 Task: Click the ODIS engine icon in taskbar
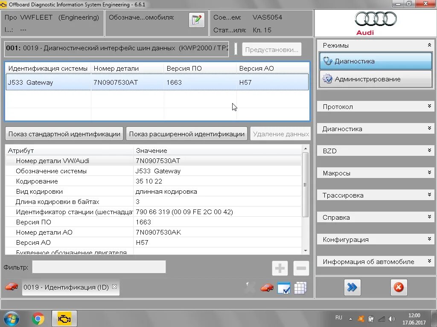click(x=64, y=318)
